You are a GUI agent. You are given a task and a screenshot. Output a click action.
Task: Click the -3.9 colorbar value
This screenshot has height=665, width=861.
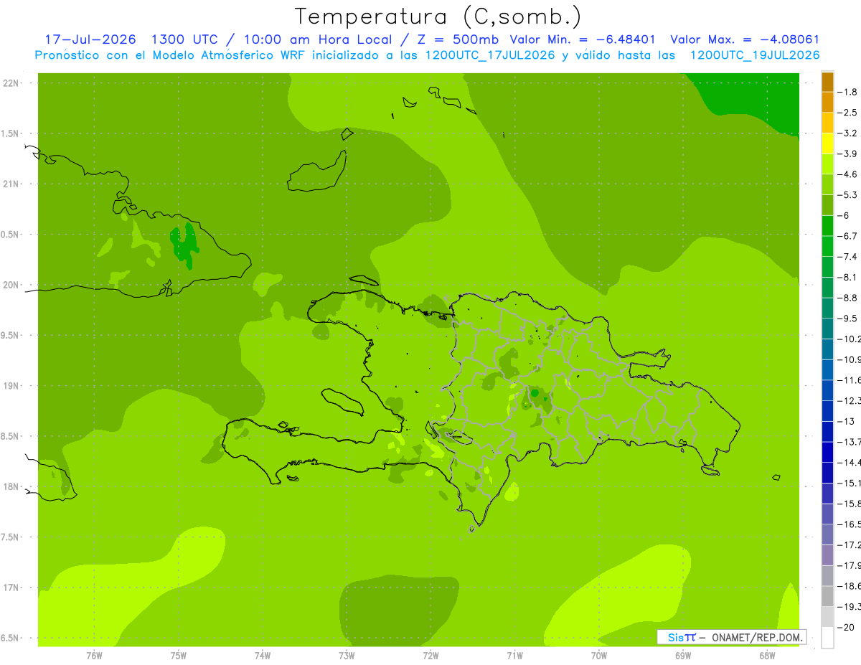[848, 154]
